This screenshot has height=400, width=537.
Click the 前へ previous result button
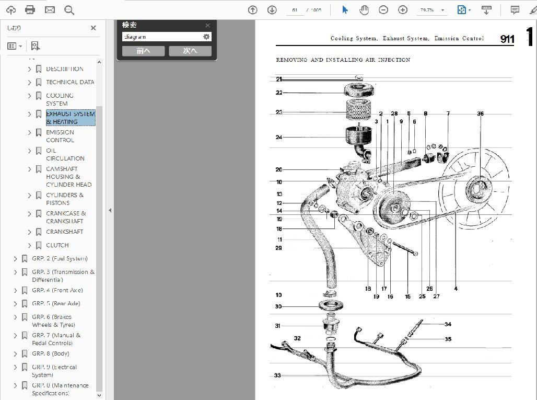coord(144,51)
